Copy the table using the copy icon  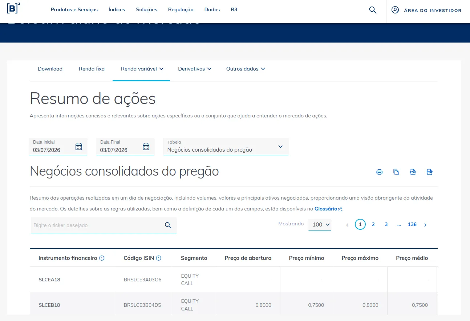tap(396, 172)
